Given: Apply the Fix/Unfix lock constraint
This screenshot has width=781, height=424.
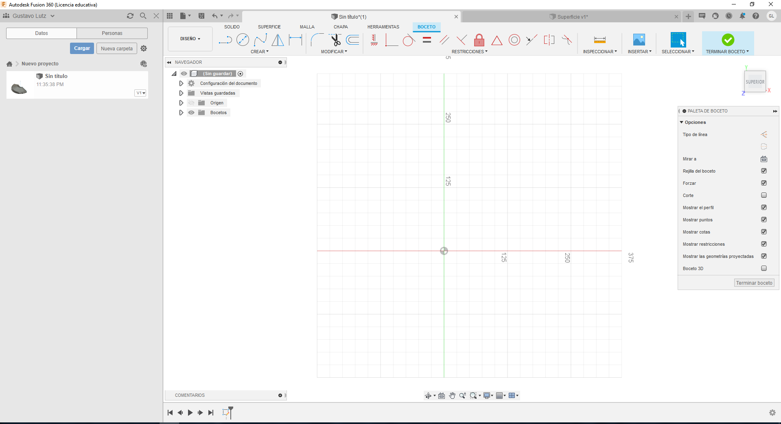Looking at the screenshot, I should [x=479, y=40].
